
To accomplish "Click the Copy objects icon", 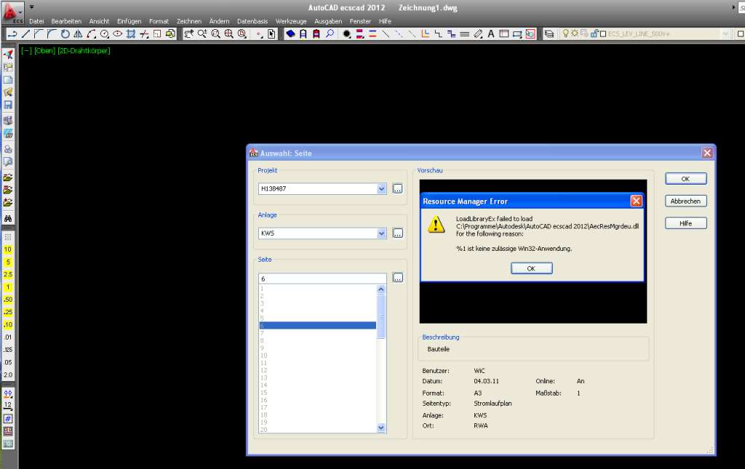I will click(x=170, y=33).
